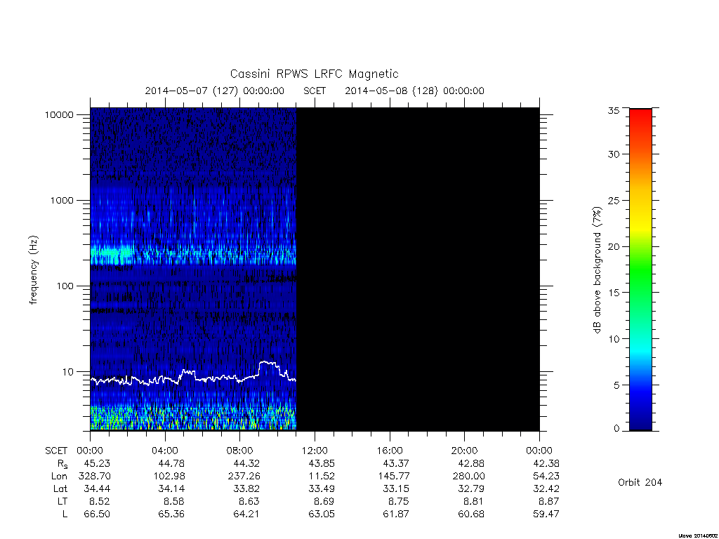The height and width of the screenshot is (539, 719).
Task: Click the Rs row label
Action: pyautogui.click(x=62, y=465)
